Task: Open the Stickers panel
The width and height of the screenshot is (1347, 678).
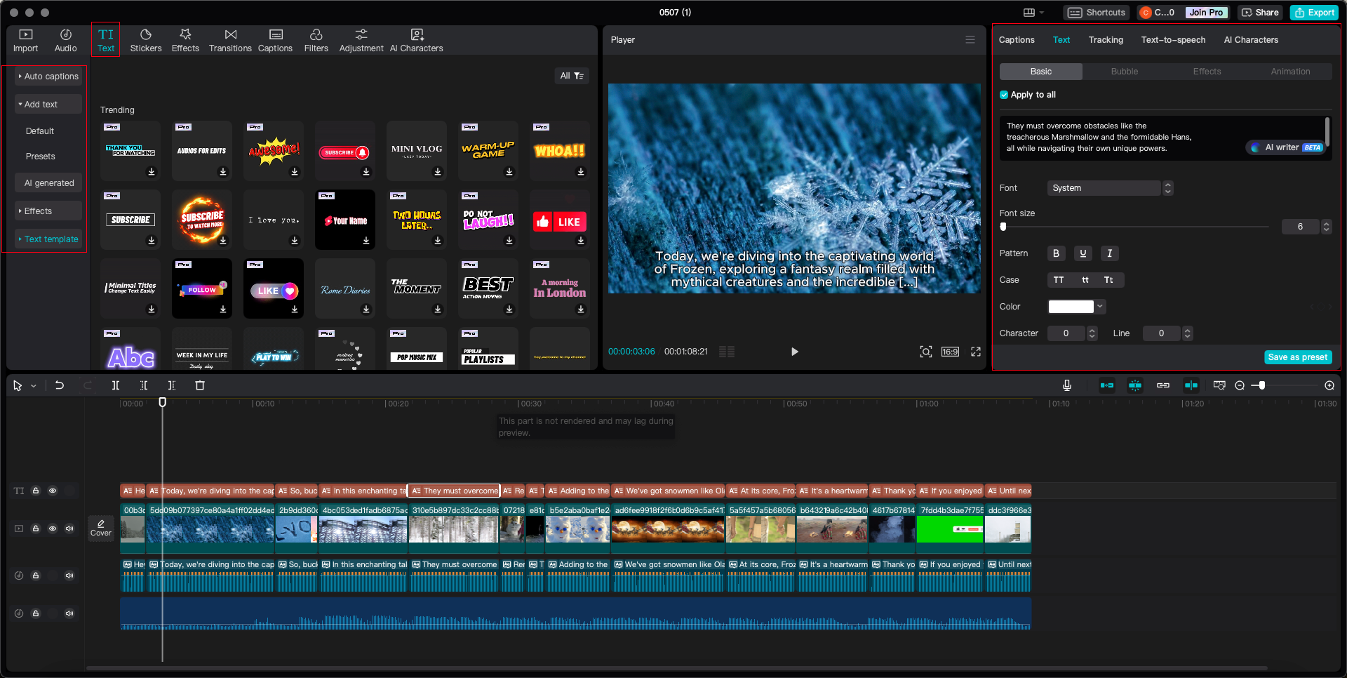Action: point(145,40)
